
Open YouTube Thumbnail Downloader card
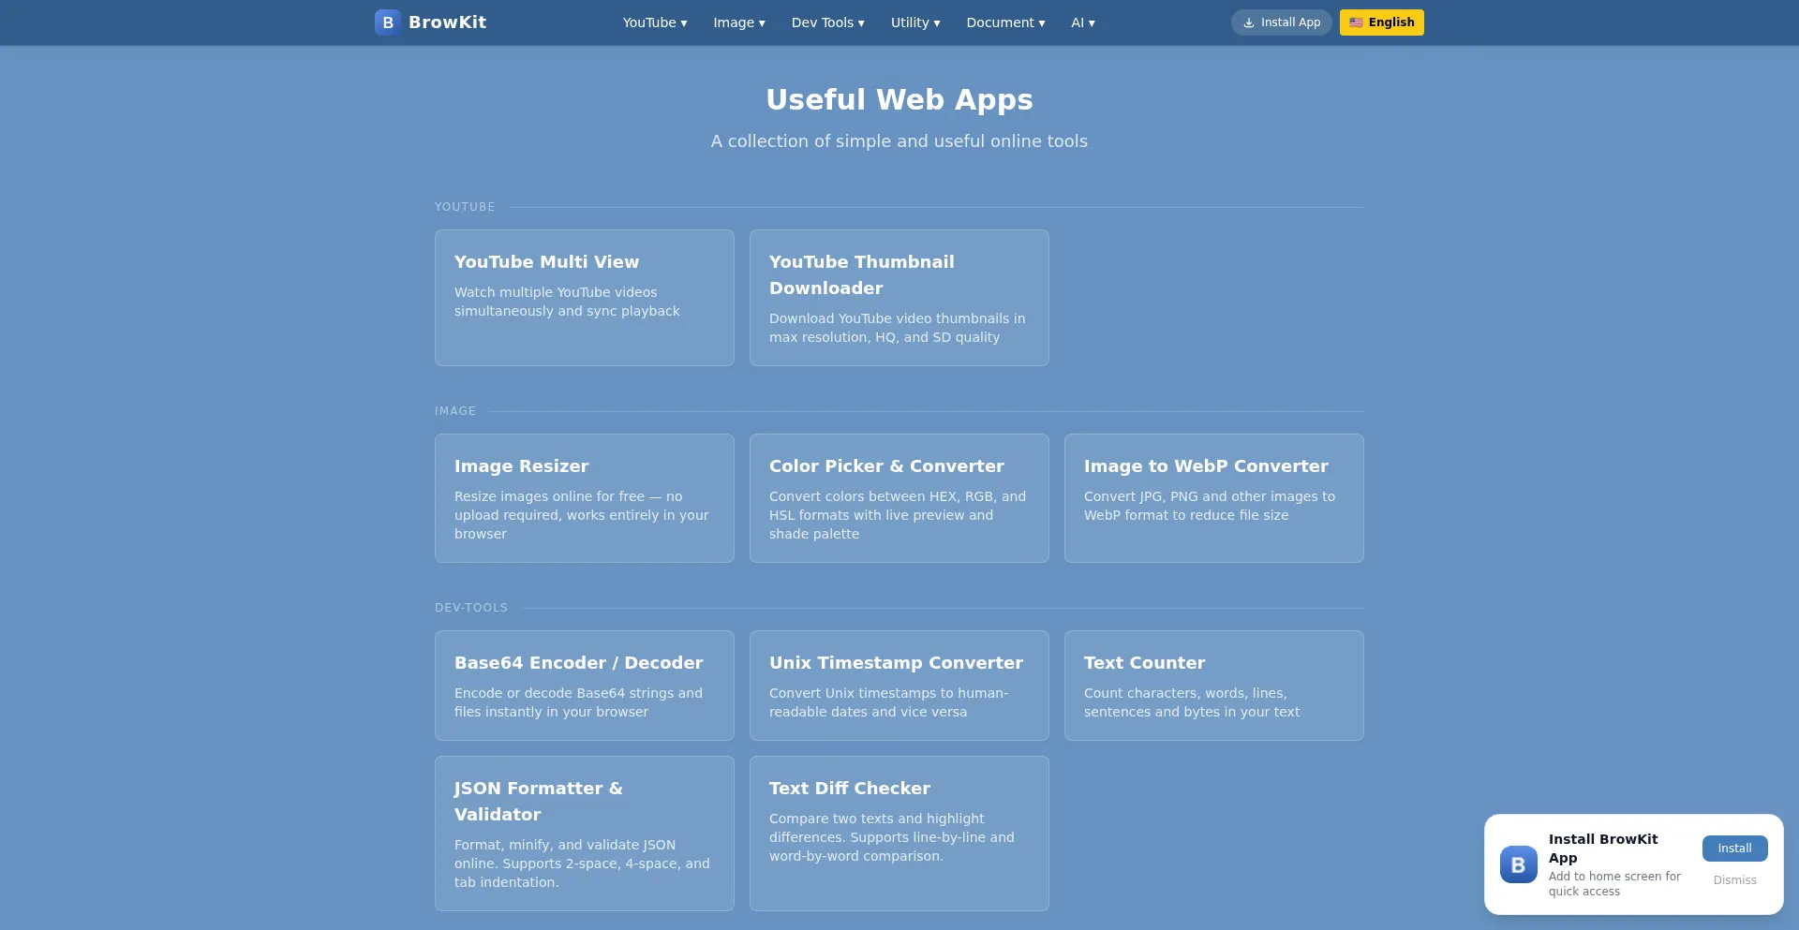[899, 298]
